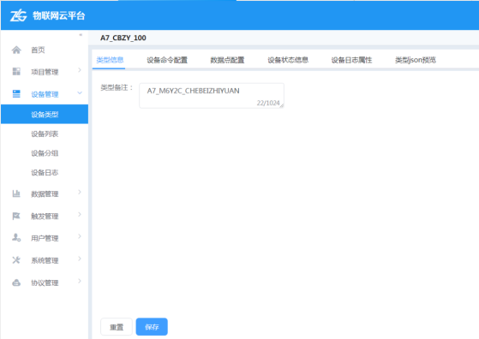Expand the 系统管理 chevron
The height and width of the screenshot is (339, 479).
[x=80, y=259]
